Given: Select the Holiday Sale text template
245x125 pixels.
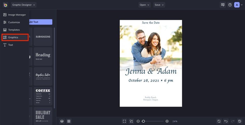Looking at the screenshot, I should click(x=43, y=116).
